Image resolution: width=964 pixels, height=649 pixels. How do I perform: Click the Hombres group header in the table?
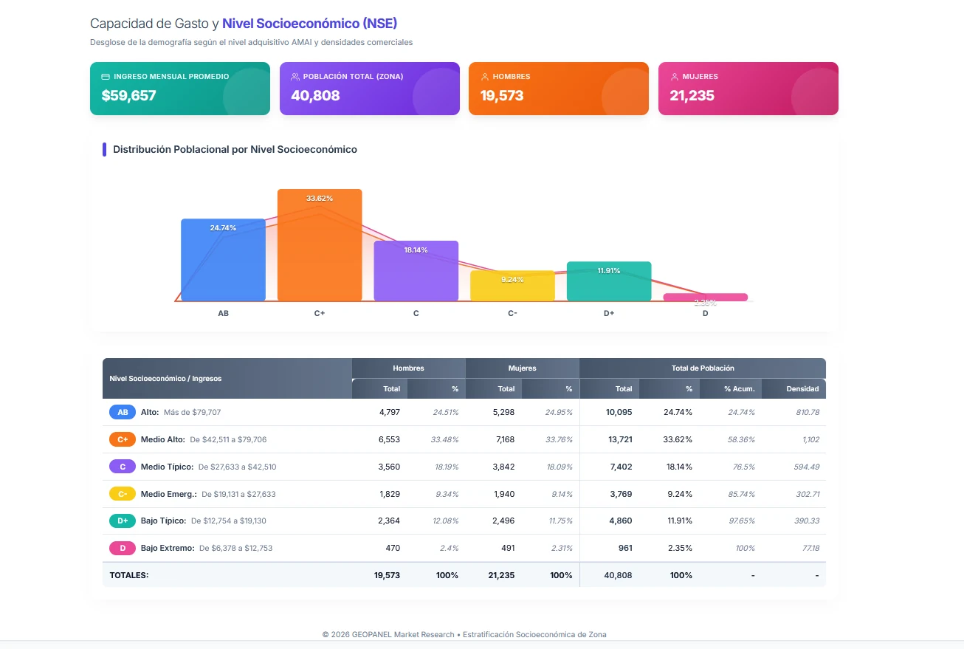409,368
